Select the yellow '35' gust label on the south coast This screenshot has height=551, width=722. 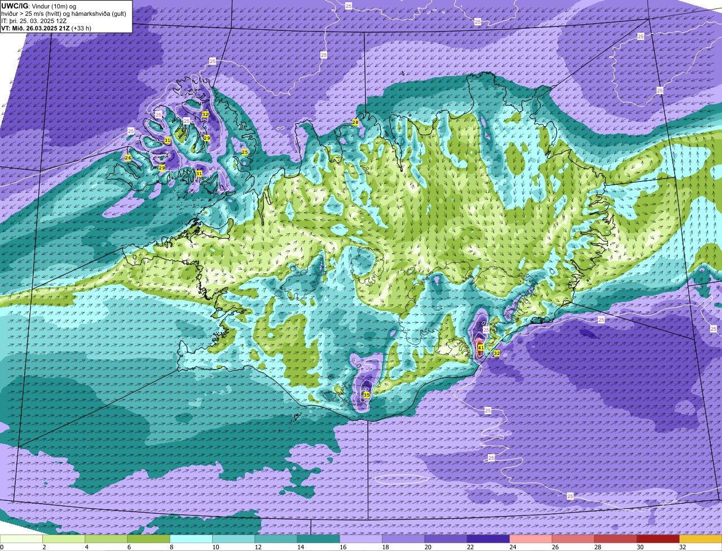[366, 395]
